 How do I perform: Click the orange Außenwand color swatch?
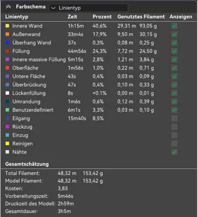click(7, 34)
